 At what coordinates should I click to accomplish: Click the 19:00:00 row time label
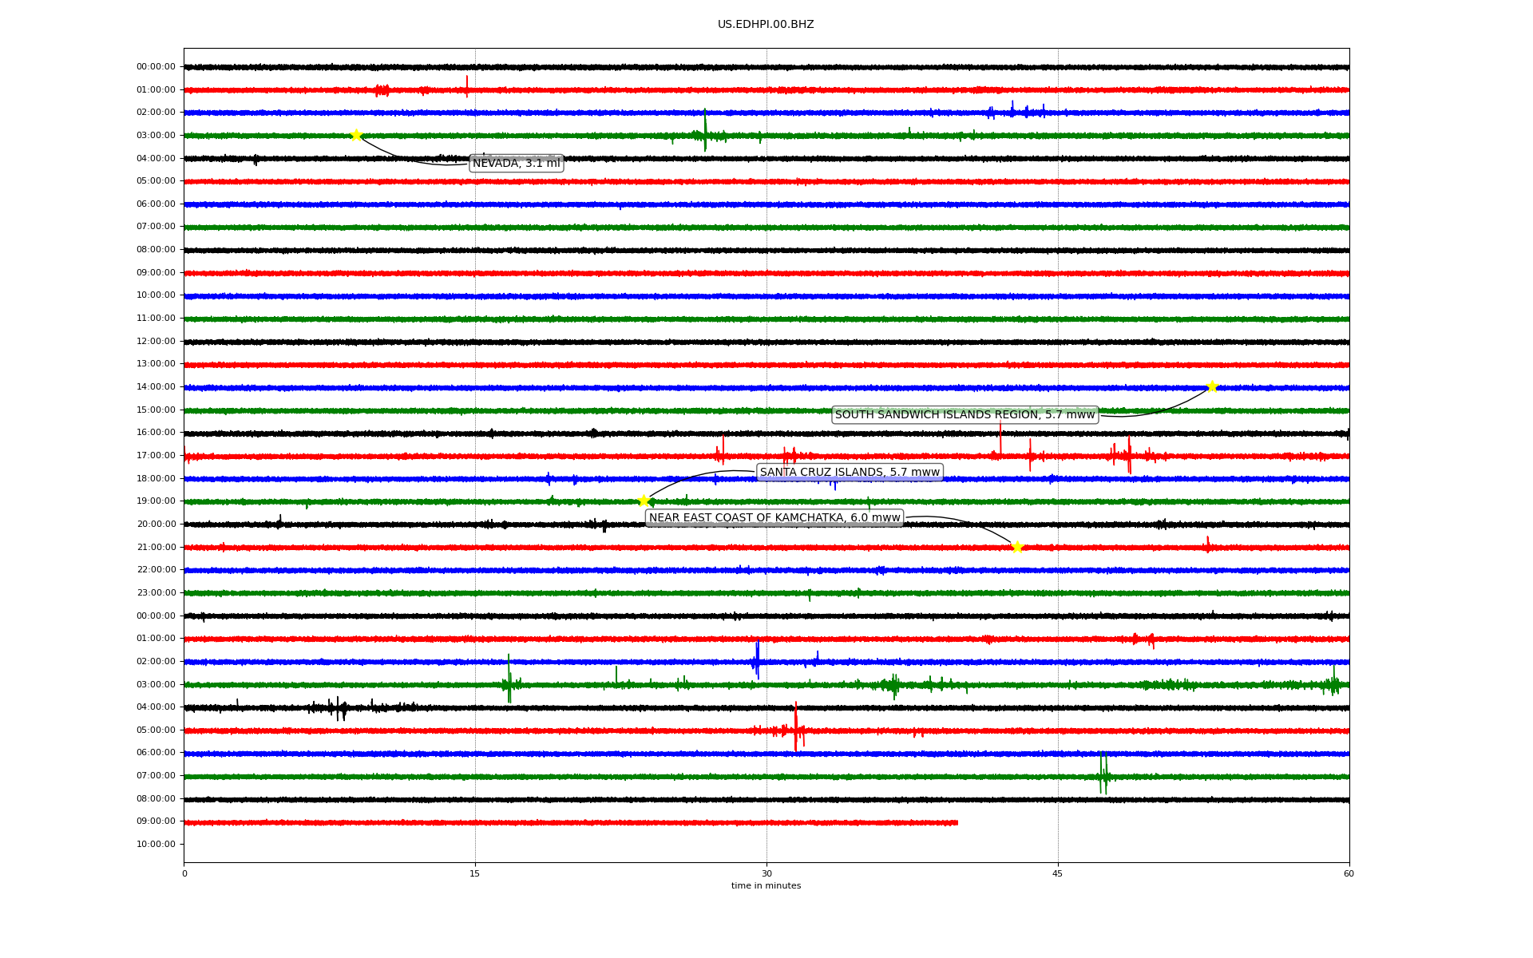coord(156,501)
